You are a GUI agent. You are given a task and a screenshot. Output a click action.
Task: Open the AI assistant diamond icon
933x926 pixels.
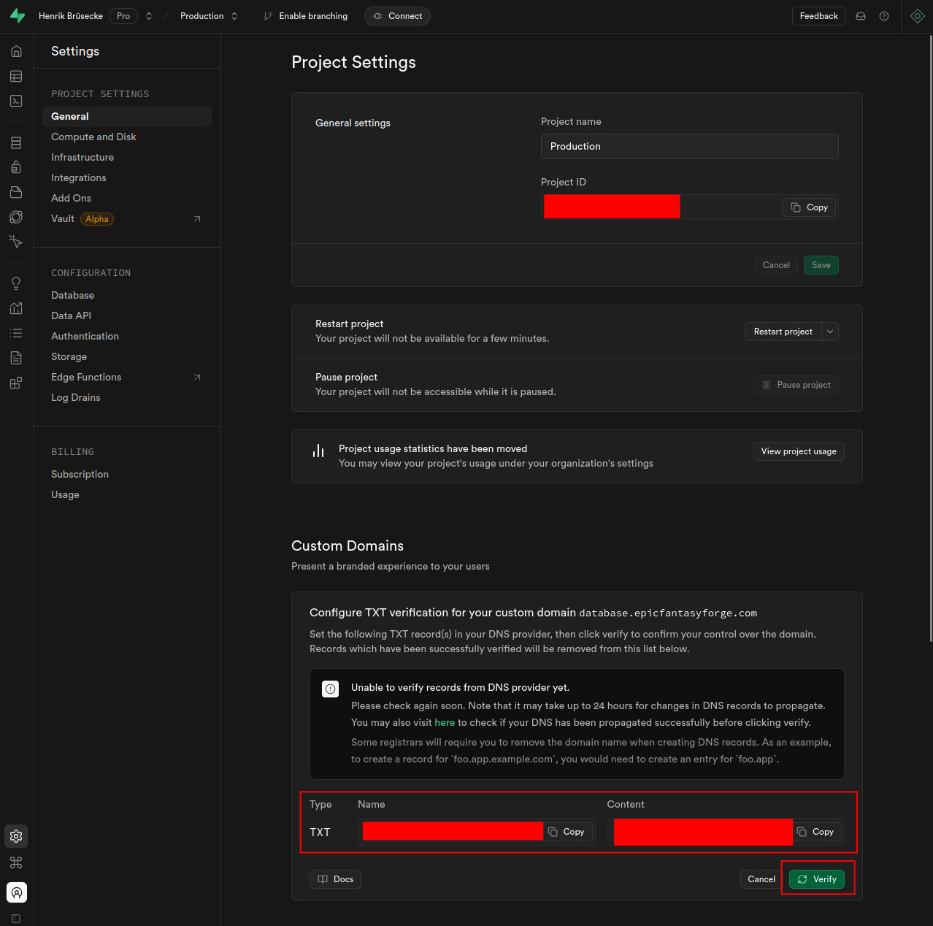pos(918,16)
